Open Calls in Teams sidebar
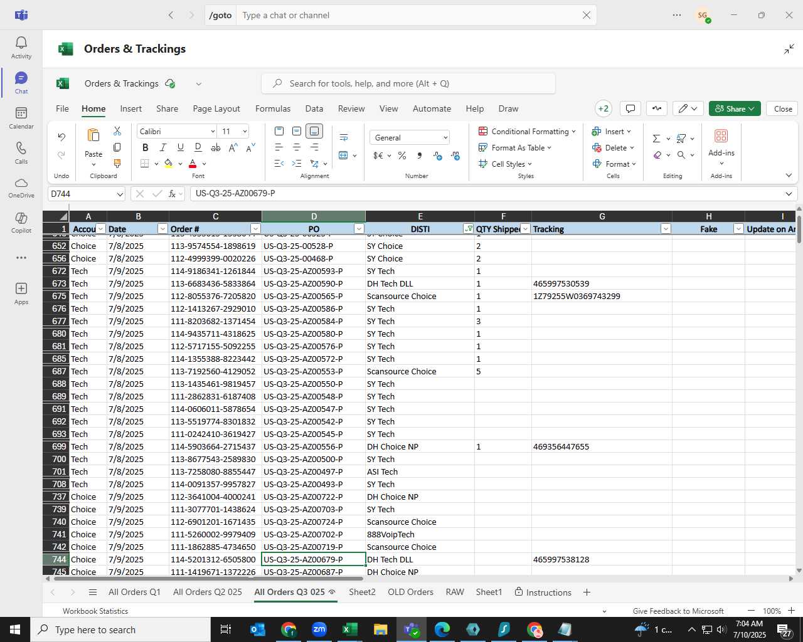This screenshot has width=803, height=642. point(21,153)
